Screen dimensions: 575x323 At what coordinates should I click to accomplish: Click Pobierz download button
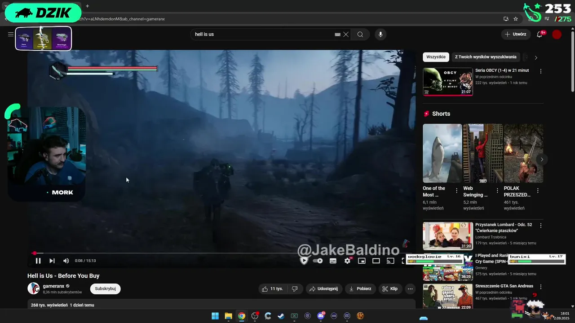pos(360,289)
